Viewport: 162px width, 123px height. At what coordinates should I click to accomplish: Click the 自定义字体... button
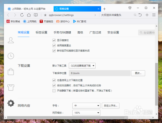(x=110, y=106)
